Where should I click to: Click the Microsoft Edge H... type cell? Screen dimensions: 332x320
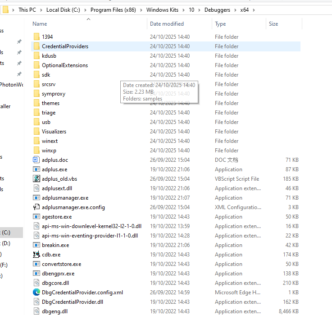point(237,292)
